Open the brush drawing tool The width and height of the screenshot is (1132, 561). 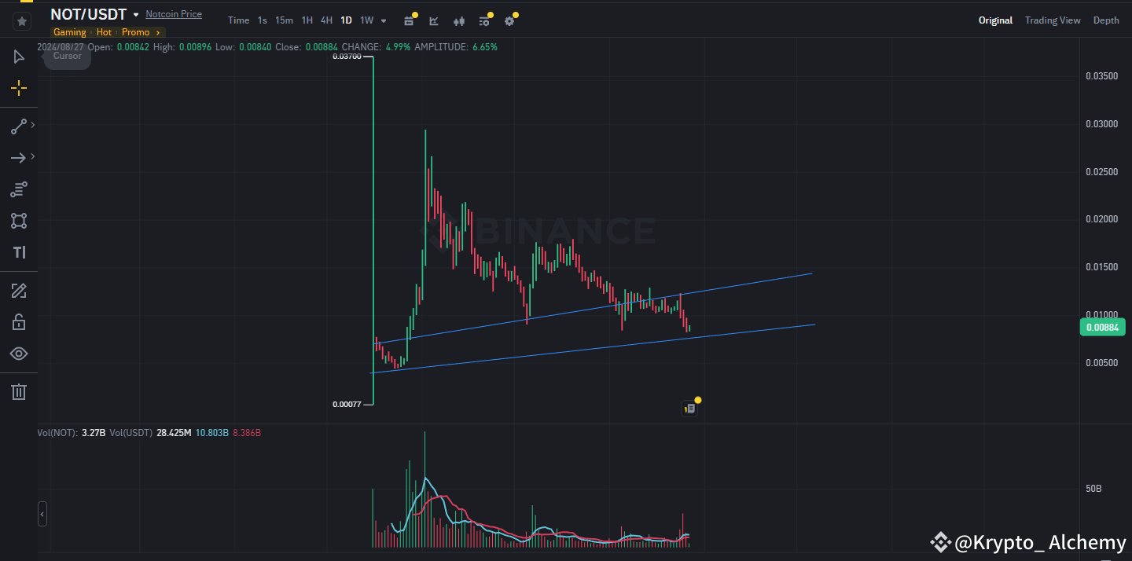[x=19, y=291]
